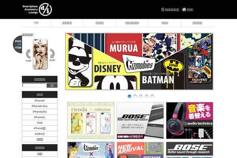This screenshot has width=237, height=158.
Task: Open the iPhone6 category
Action: point(39,101)
